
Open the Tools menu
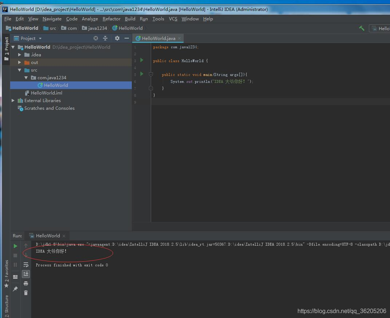click(158, 19)
